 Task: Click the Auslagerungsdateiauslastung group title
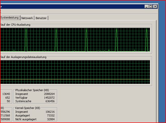coord(23,57)
